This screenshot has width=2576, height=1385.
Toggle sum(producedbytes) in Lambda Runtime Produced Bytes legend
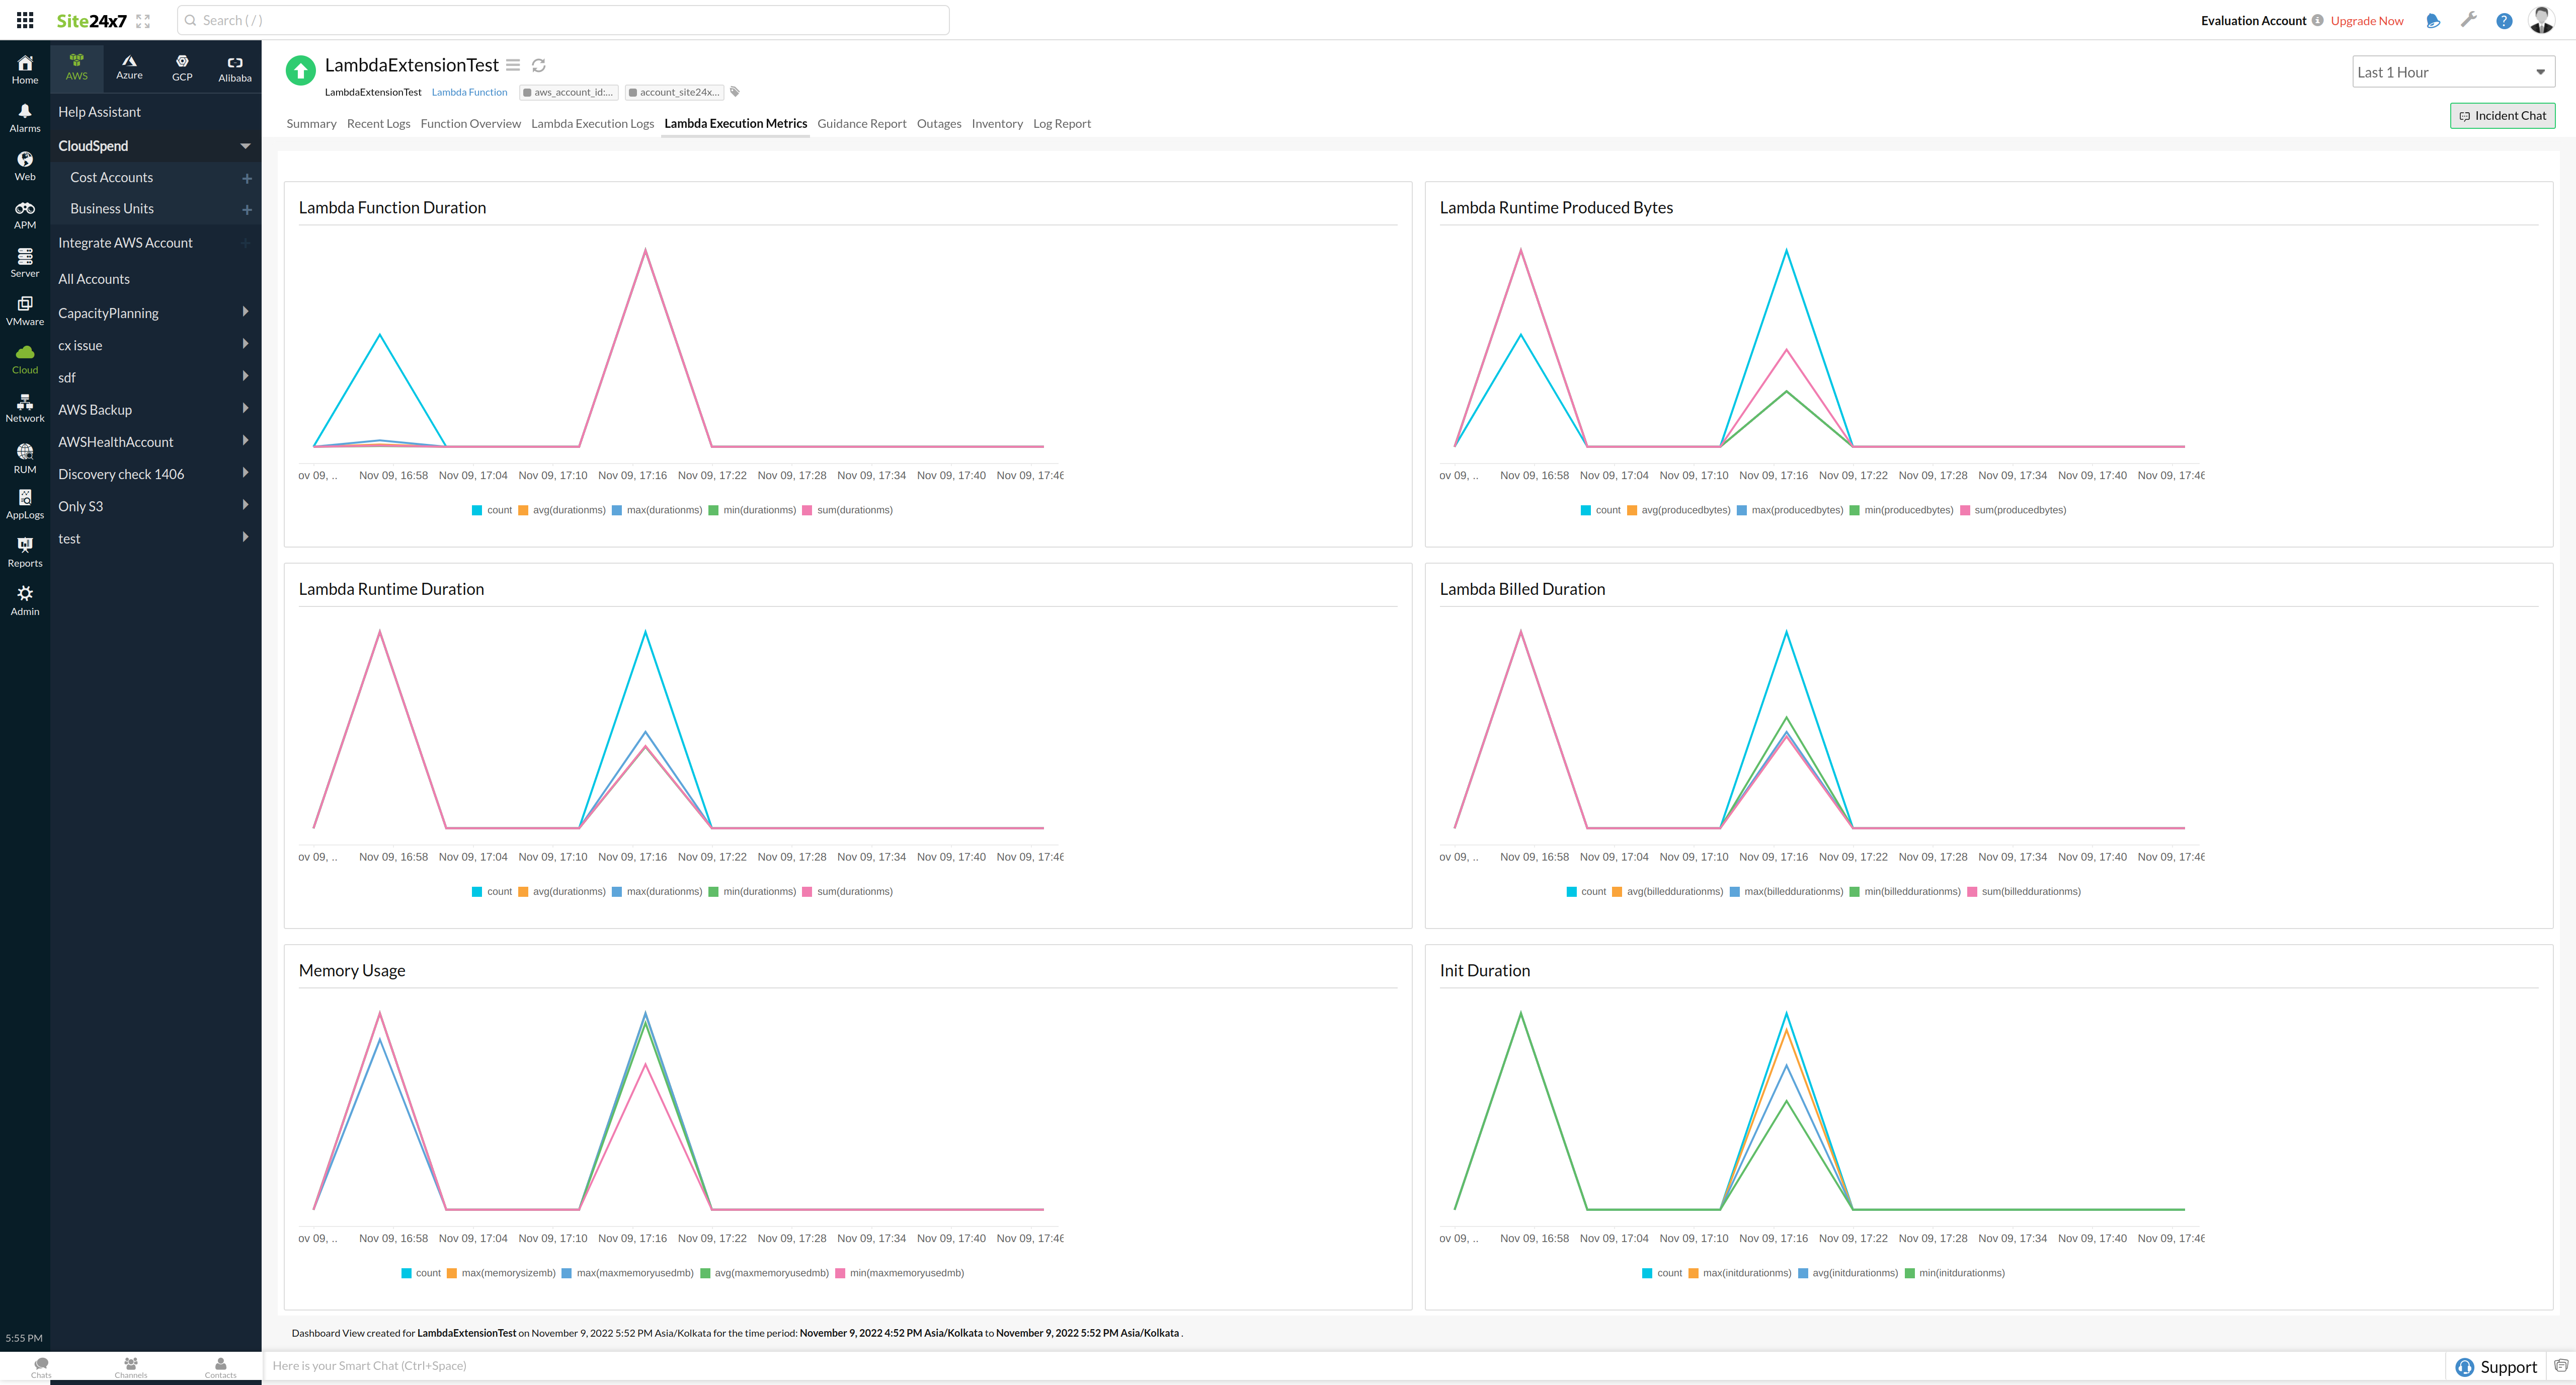pyautogui.click(x=2016, y=510)
